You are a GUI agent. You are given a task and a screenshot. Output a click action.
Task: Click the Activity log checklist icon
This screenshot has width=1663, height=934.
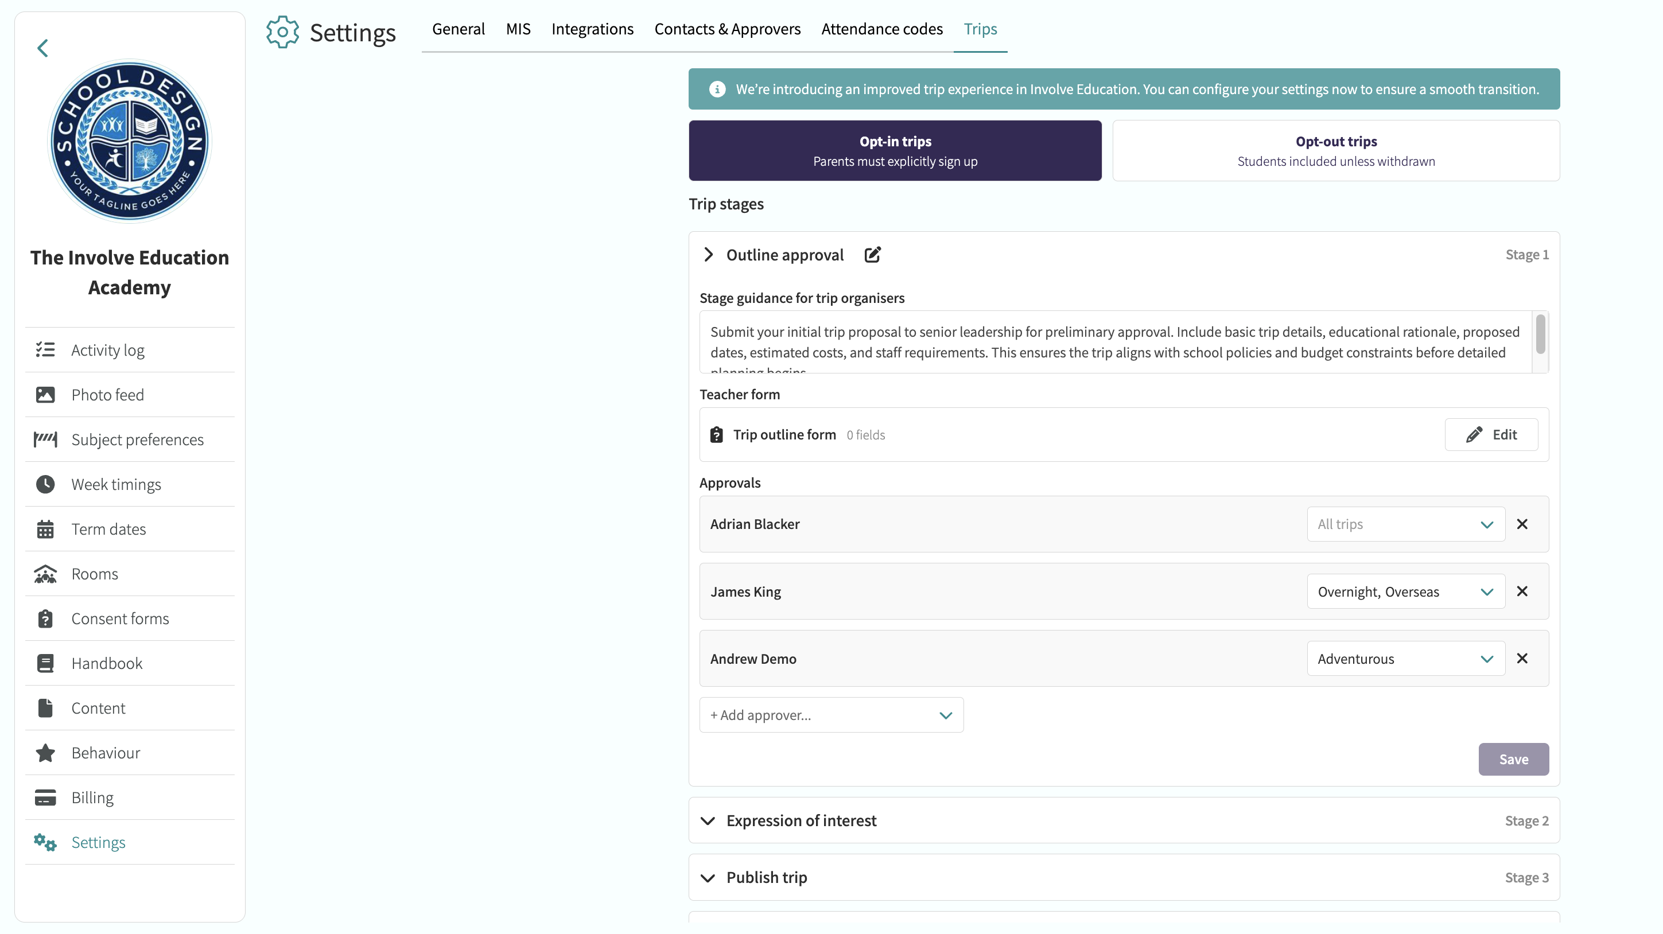[x=45, y=350]
